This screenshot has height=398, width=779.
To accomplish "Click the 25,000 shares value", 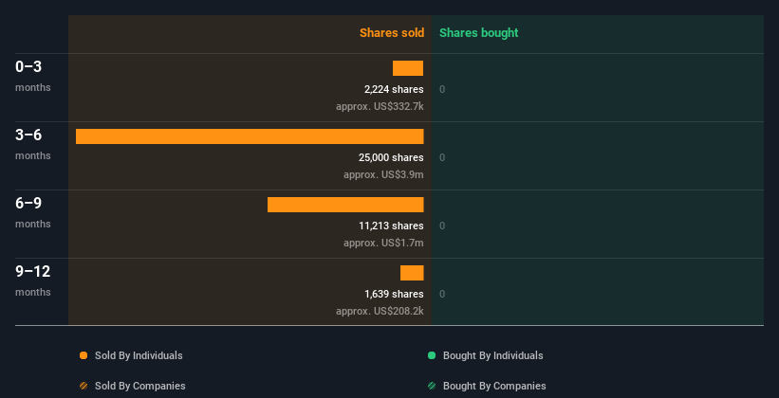I will 391,157.
